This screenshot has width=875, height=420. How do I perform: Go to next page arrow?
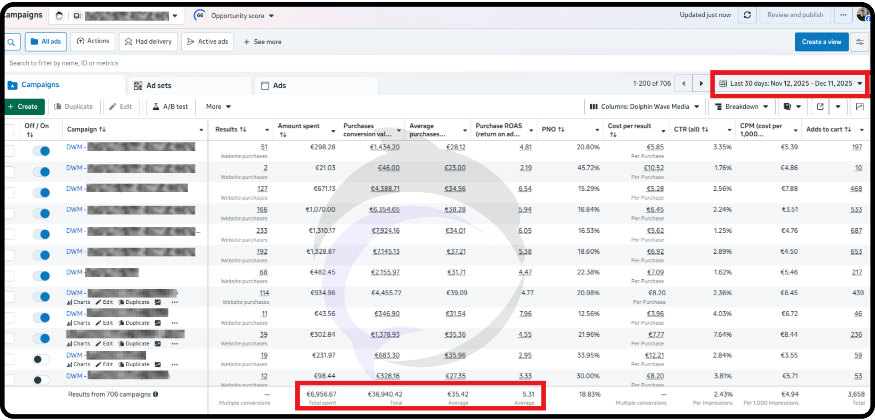[x=701, y=83]
